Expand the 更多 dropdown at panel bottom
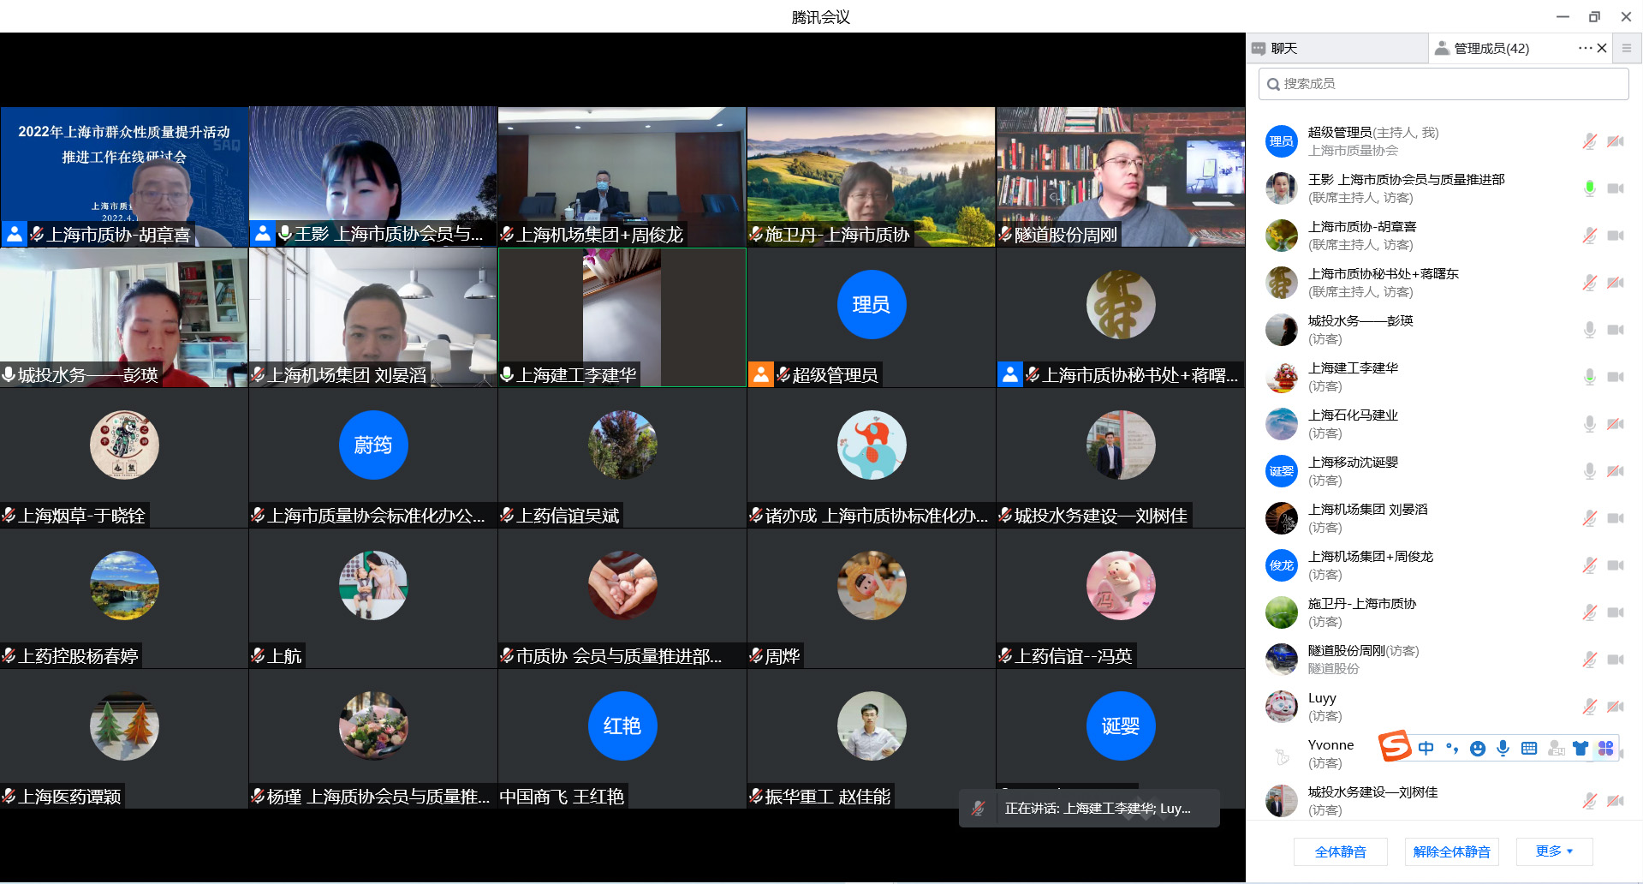The height and width of the screenshot is (884, 1643). click(x=1554, y=851)
